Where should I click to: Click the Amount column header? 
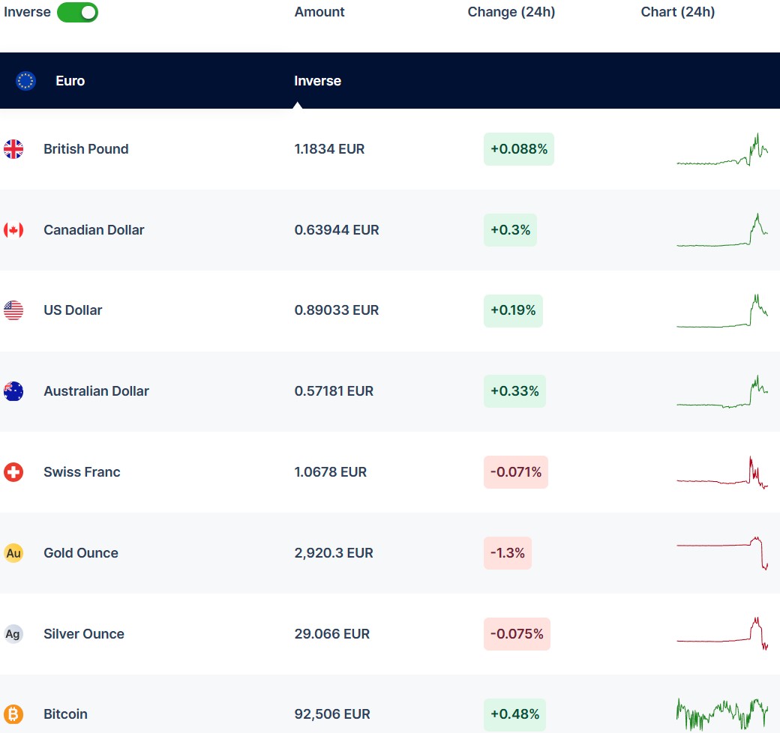[x=319, y=12]
